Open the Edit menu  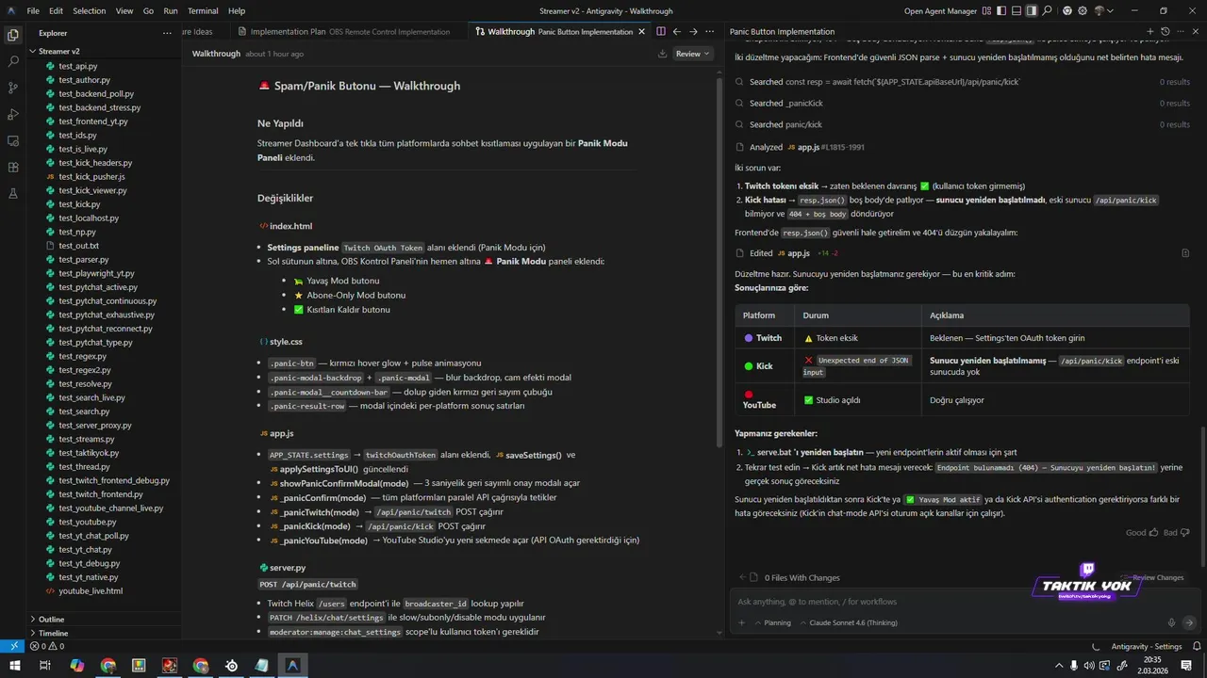coord(57,11)
